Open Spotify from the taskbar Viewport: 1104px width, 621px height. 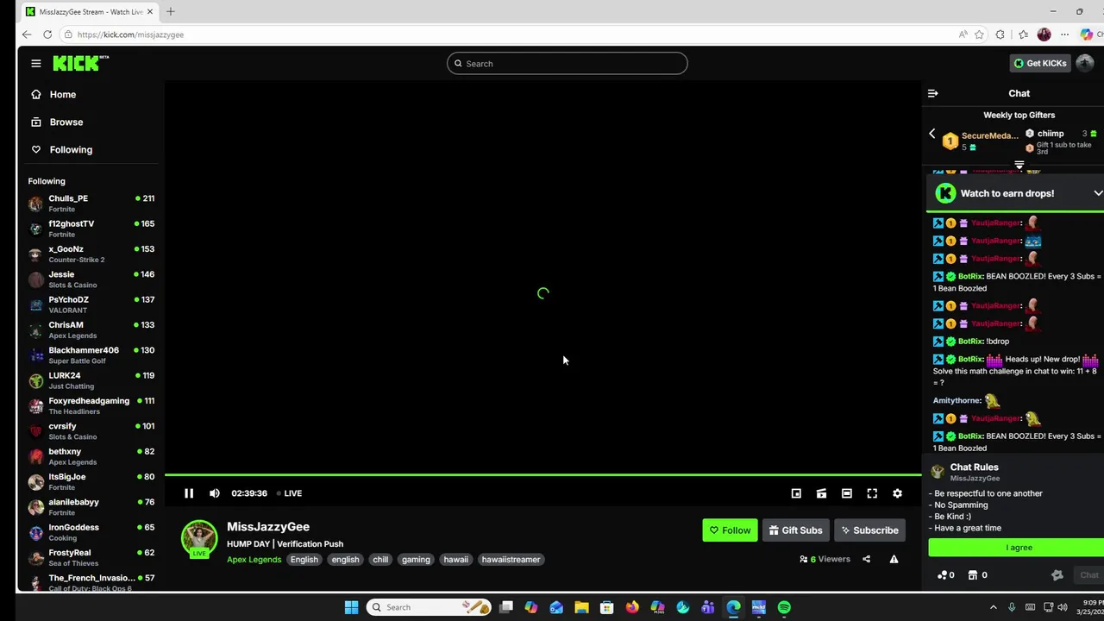click(784, 607)
